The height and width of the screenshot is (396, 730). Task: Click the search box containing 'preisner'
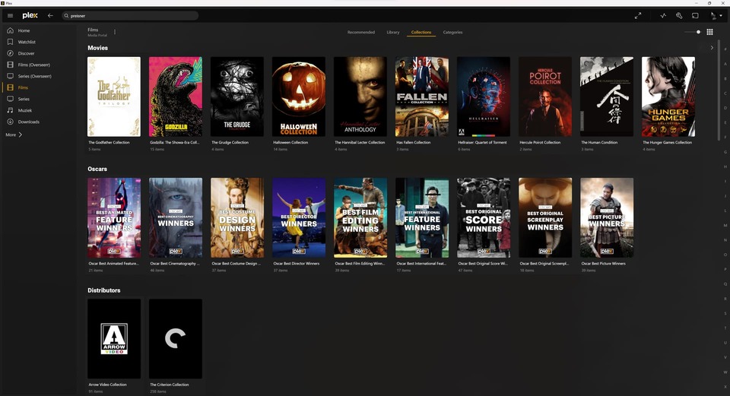pos(130,15)
